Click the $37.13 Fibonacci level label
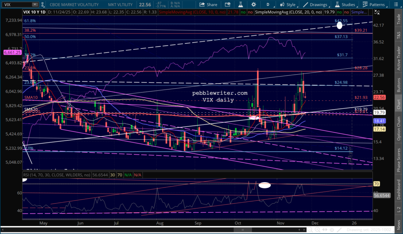 click(341, 37)
